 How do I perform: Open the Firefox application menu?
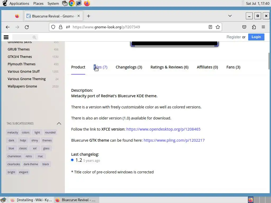(x=263, y=27)
